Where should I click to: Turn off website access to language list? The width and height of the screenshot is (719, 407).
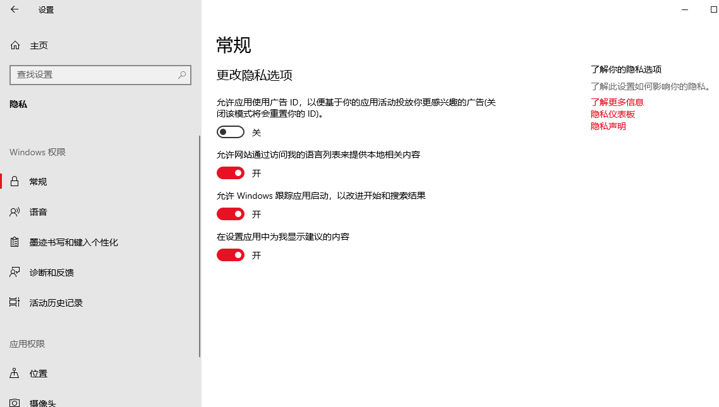230,172
